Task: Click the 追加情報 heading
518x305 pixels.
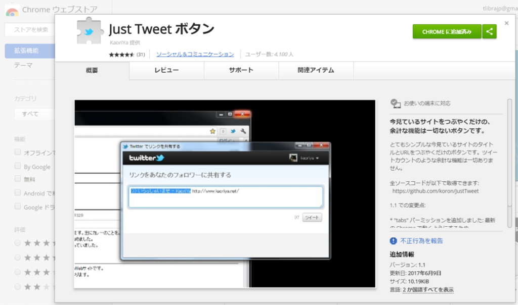Action: click(x=402, y=255)
